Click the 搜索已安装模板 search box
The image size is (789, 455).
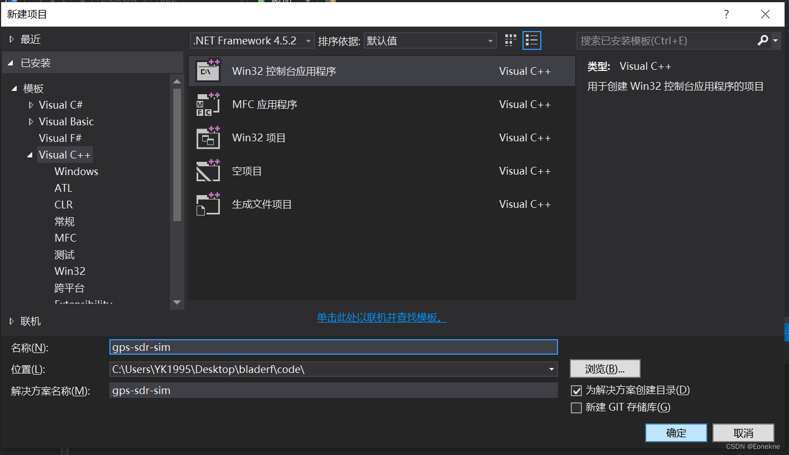[666, 40]
